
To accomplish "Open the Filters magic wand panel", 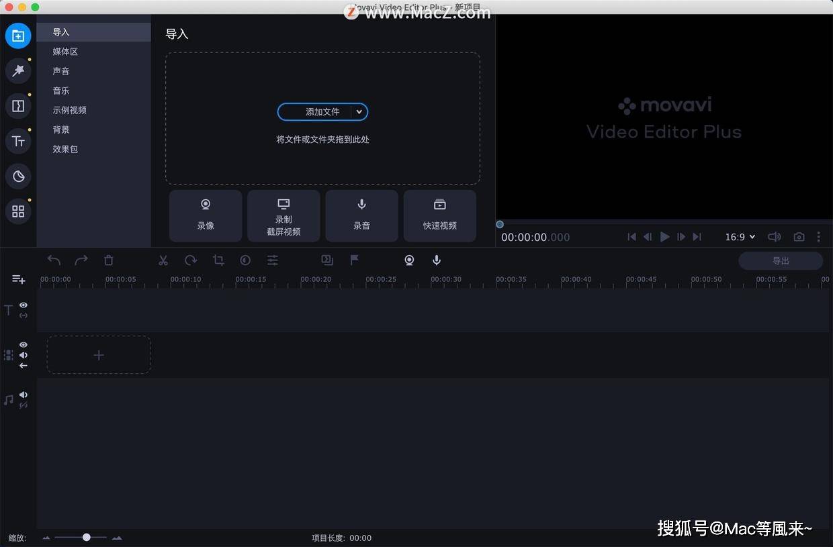I will point(18,70).
